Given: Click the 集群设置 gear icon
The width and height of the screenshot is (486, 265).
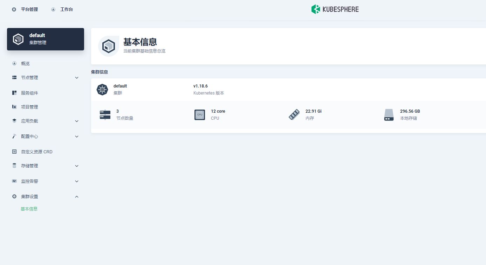Looking at the screenshot, I should pyautogui.click(x=14, y=197).
